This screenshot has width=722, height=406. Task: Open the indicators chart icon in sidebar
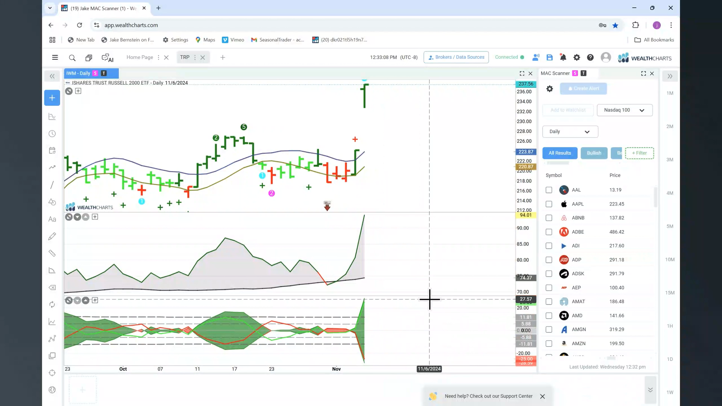[x=52, y=117]
